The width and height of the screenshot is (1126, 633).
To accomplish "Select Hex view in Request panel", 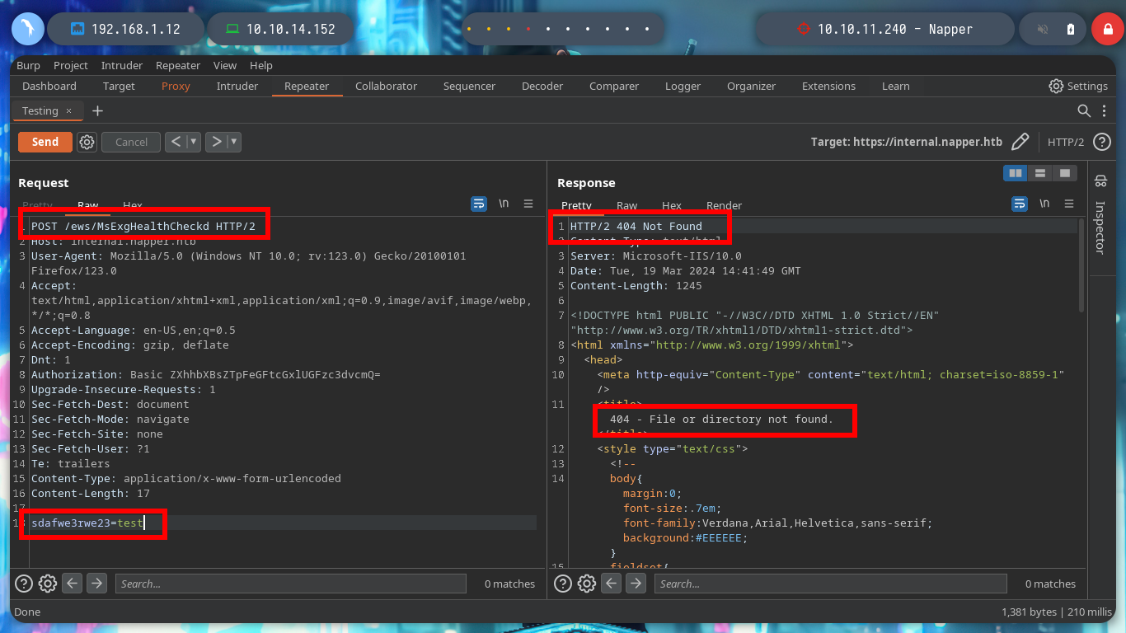I will tap(133, 205).
